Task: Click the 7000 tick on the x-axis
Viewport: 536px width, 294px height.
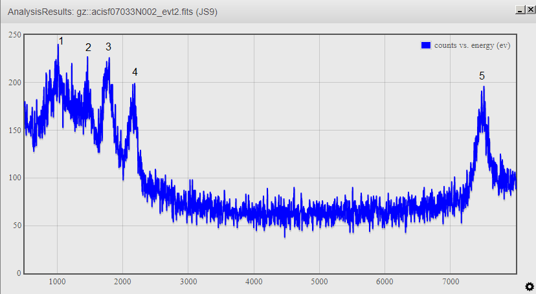Action: (x=450, y=281)
